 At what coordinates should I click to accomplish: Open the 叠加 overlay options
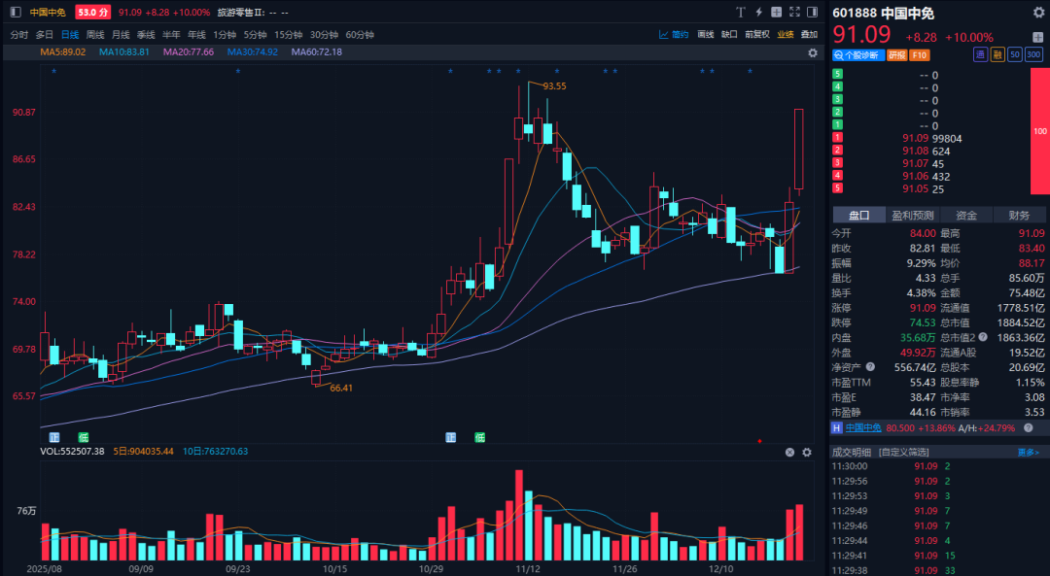809,34
